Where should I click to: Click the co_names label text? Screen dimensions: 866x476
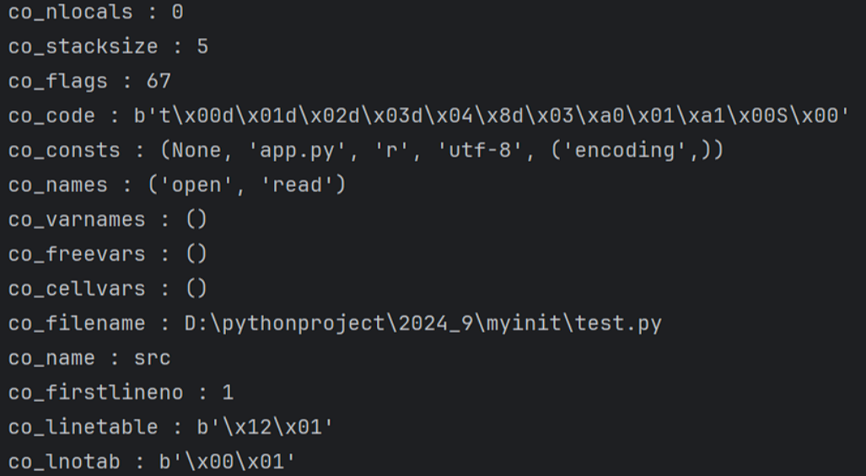coord(58,185)
